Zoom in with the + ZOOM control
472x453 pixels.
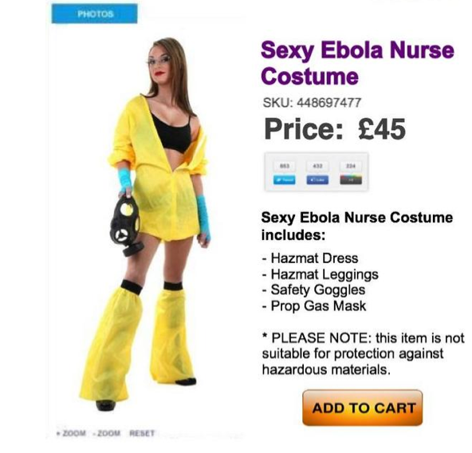coord(71,433)
